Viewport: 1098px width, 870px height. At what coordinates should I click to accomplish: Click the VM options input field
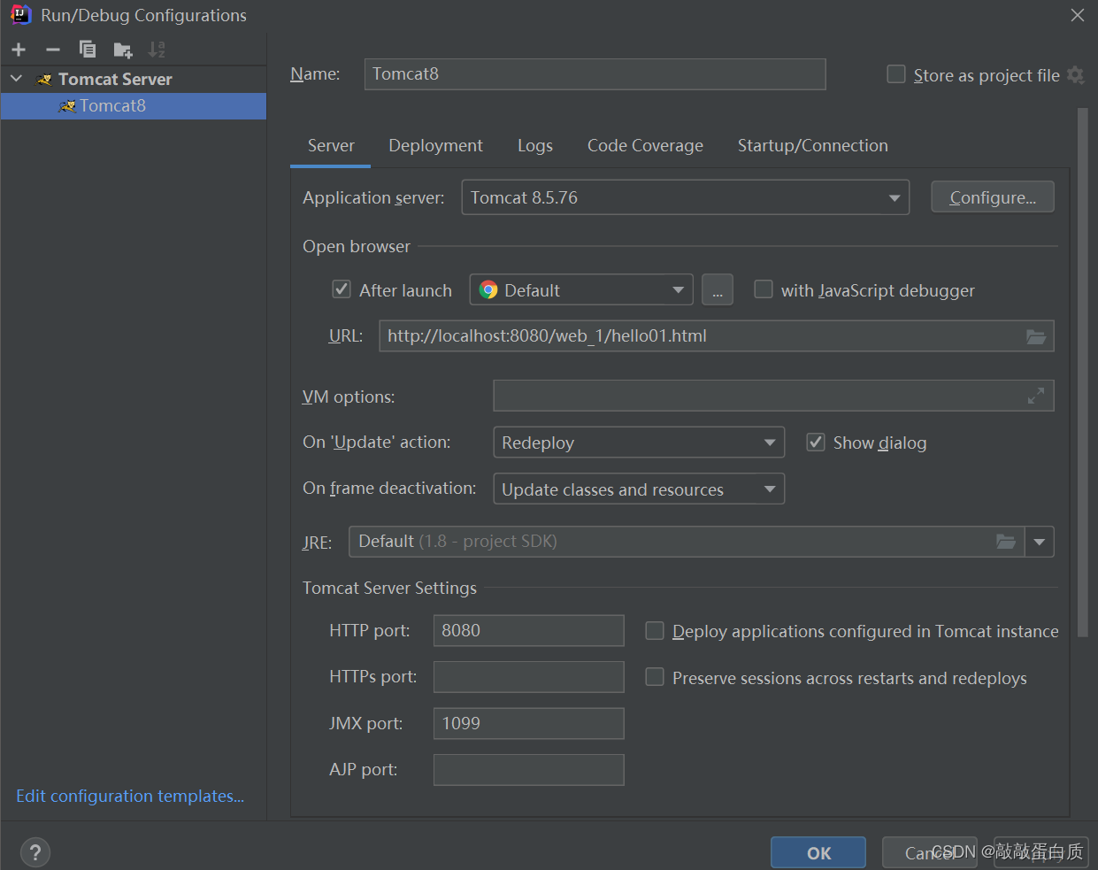(x=773, y=397)
